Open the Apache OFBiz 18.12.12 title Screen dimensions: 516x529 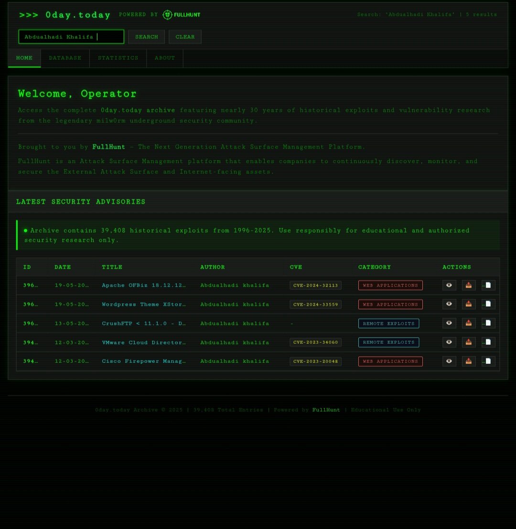(x=144, y=285)
